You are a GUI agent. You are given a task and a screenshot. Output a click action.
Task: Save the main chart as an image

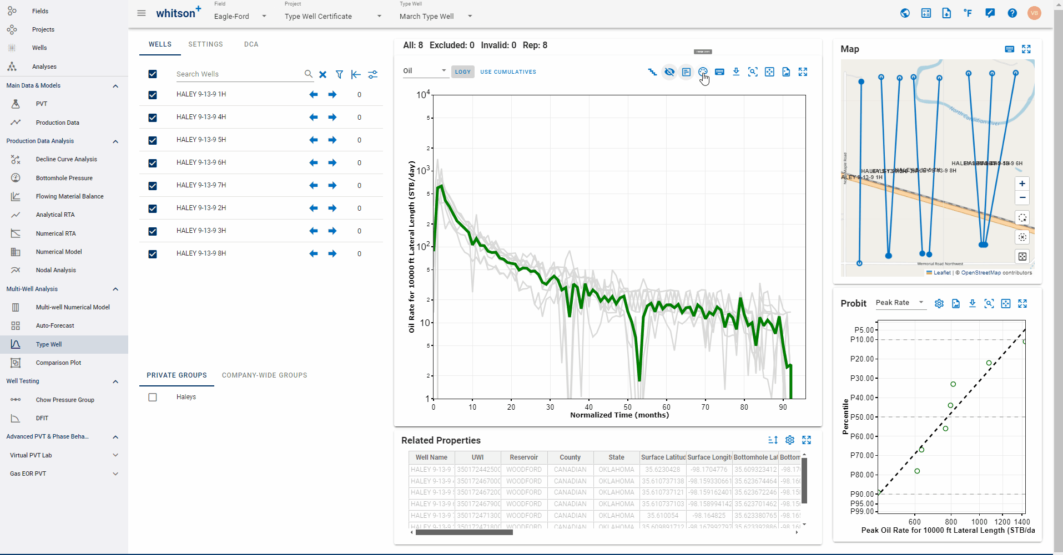click(786, 72)
